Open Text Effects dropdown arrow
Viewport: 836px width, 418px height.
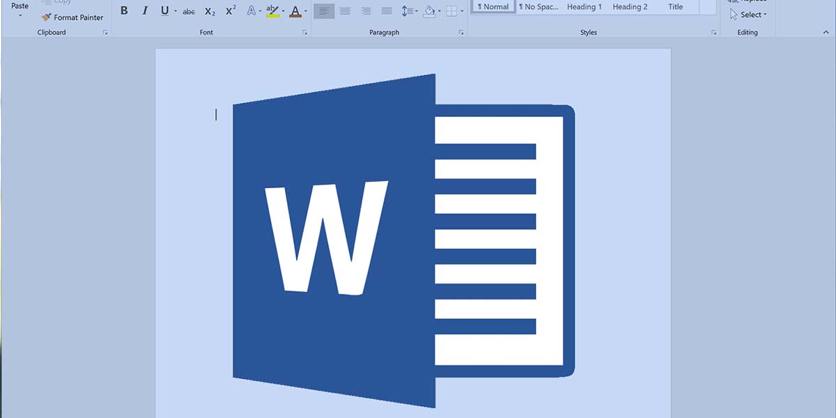261,12
